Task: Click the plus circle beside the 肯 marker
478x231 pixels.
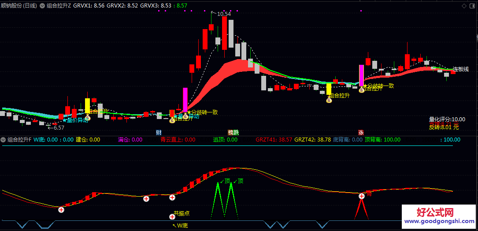Action: coord(362,196)
